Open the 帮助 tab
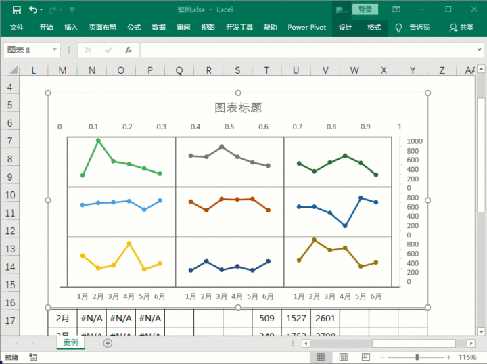 point(270,27)
